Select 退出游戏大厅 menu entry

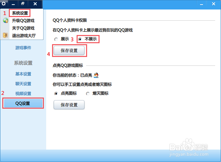24,36
